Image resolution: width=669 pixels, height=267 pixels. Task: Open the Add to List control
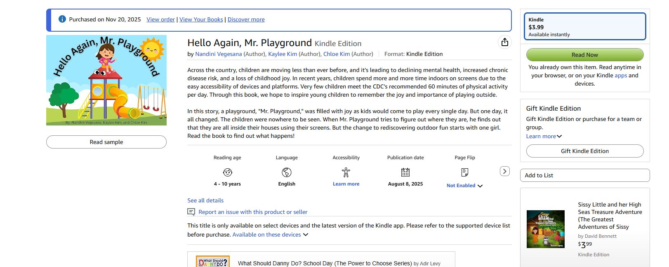click(x=584, y=175)
